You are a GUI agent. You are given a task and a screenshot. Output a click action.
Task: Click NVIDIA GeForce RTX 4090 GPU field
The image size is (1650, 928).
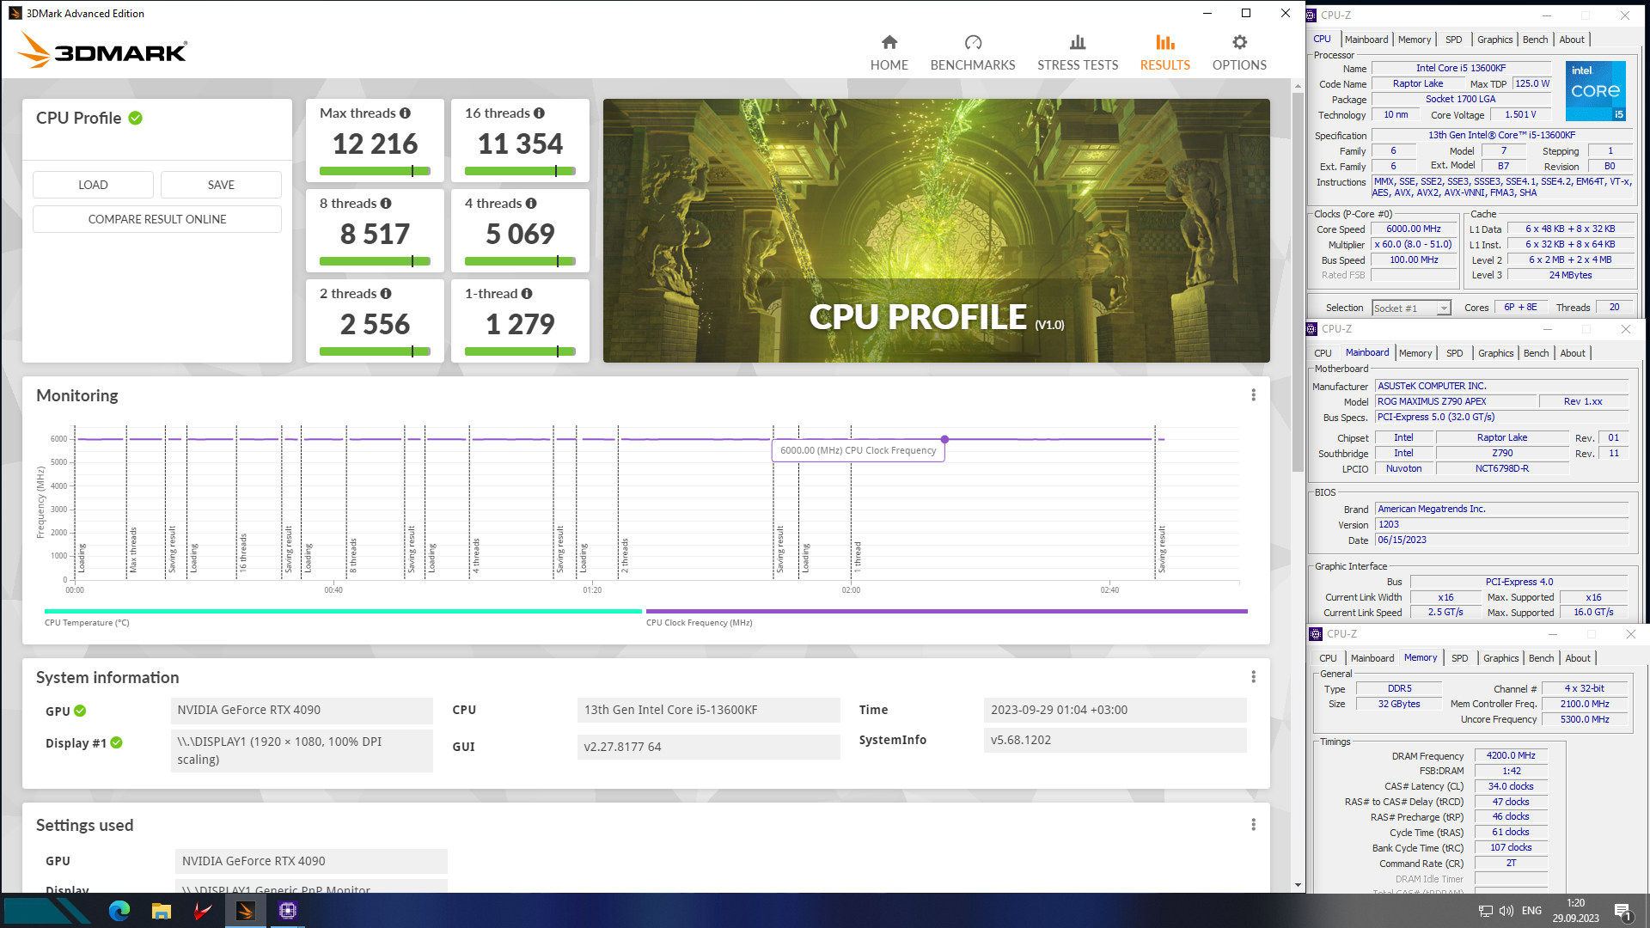click(x=302, y=710)
